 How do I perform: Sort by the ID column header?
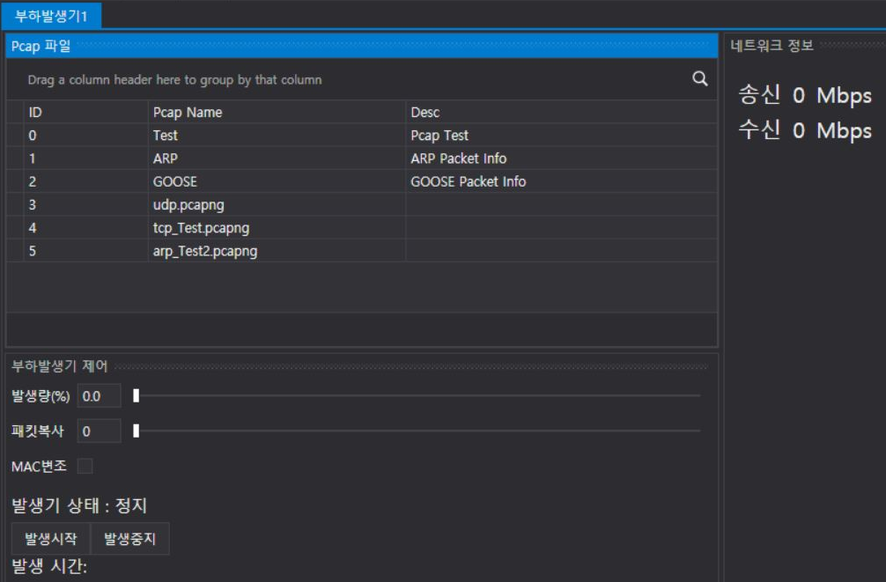pyautogui.click(x=86, y=112)
